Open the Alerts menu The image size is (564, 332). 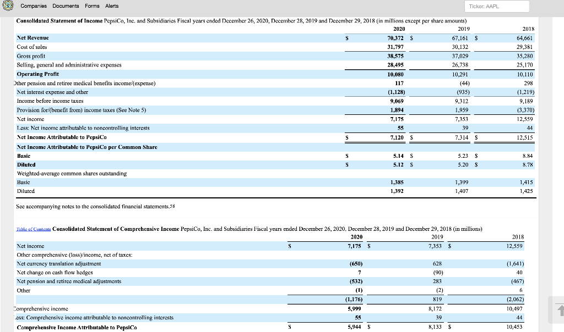coord(112,6)
